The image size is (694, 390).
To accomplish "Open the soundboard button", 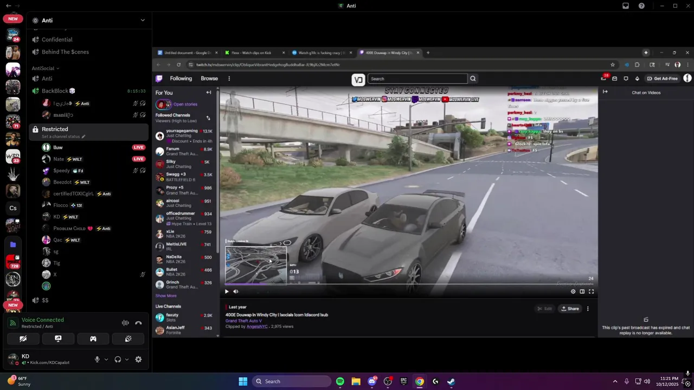I will 128,339.
